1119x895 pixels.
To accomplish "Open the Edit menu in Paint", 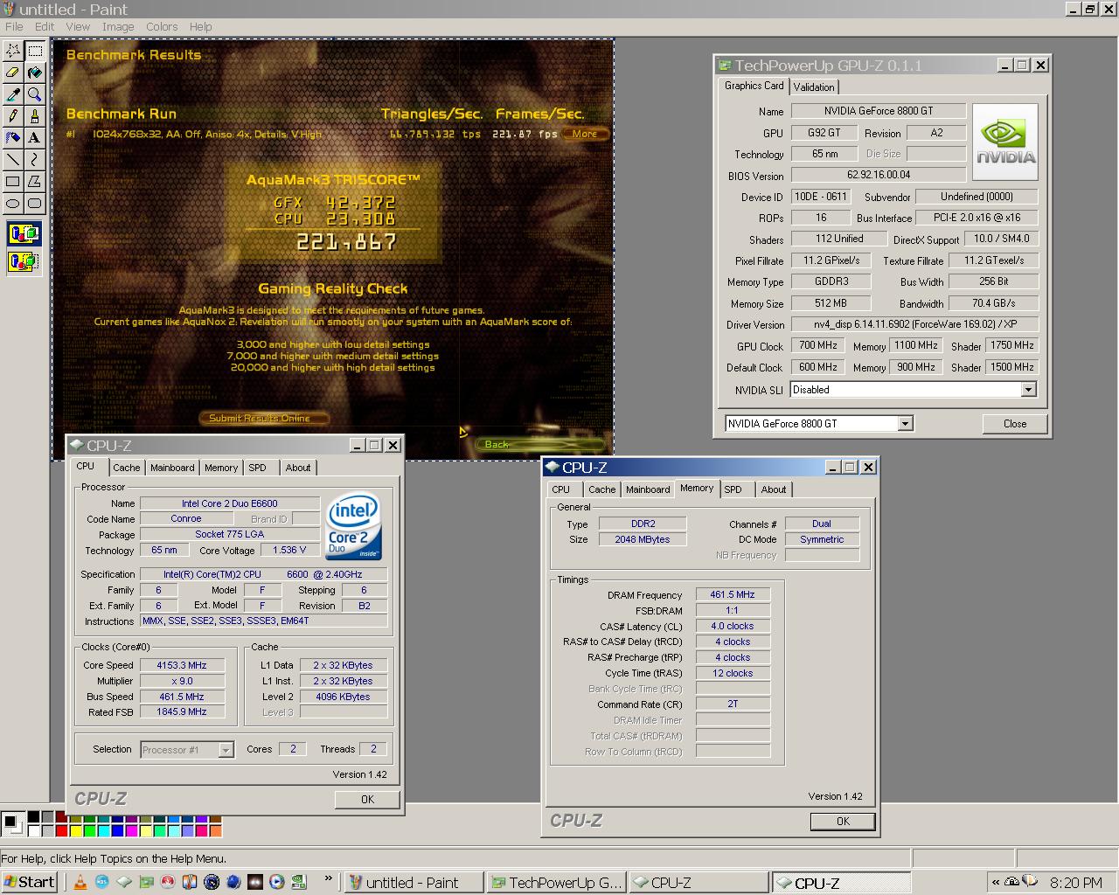I will [x=45, y=26].
